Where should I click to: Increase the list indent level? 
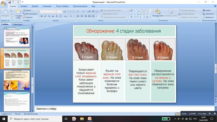click(93, 12)
